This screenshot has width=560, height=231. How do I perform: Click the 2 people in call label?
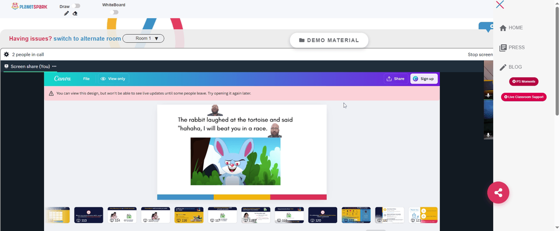click(28, 55)
